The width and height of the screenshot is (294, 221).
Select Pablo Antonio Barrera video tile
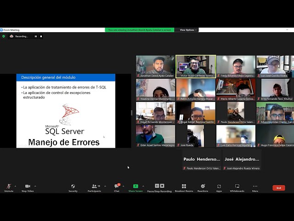pos(196,90)
